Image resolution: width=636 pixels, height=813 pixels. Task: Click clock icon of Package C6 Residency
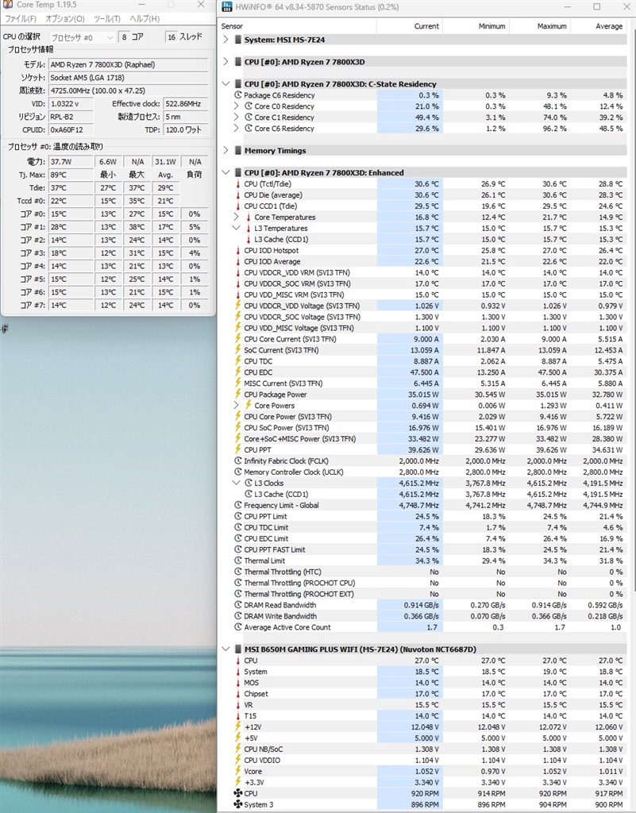tap(238, 95)
